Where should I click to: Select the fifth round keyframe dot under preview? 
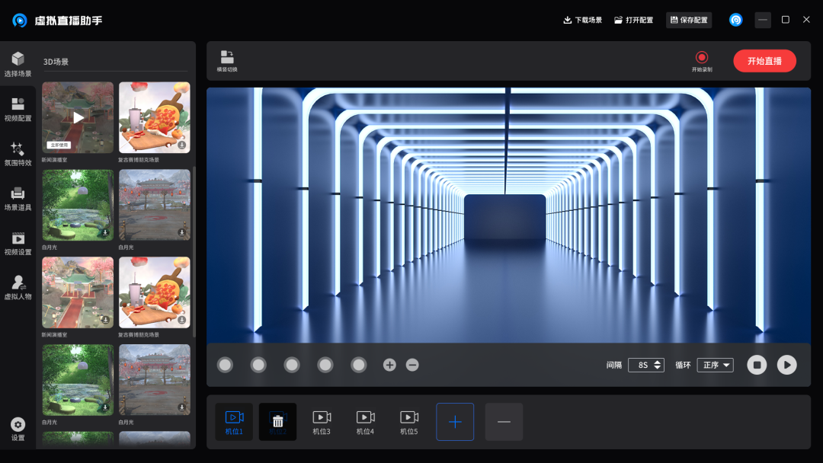(358, 365)
